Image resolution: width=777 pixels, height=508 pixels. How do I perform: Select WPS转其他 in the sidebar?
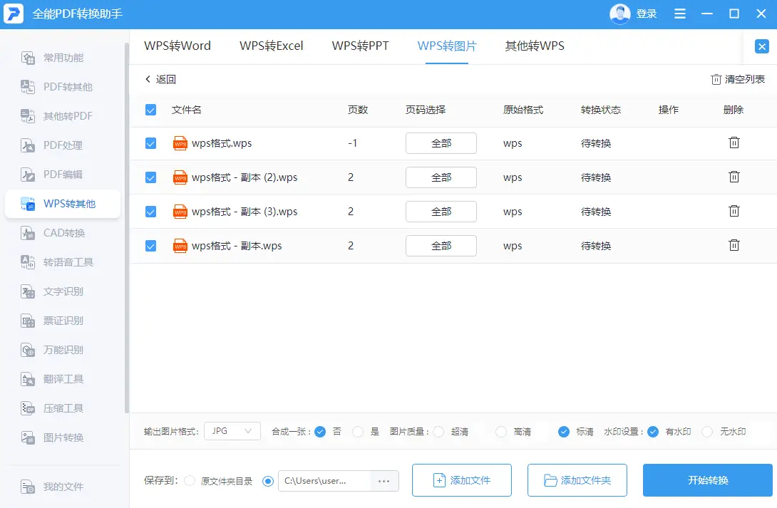coord(63,204)
